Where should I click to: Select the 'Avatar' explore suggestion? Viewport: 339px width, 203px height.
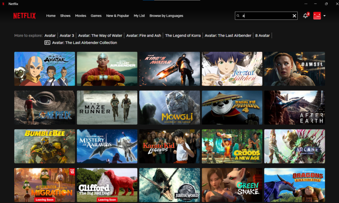50,36
